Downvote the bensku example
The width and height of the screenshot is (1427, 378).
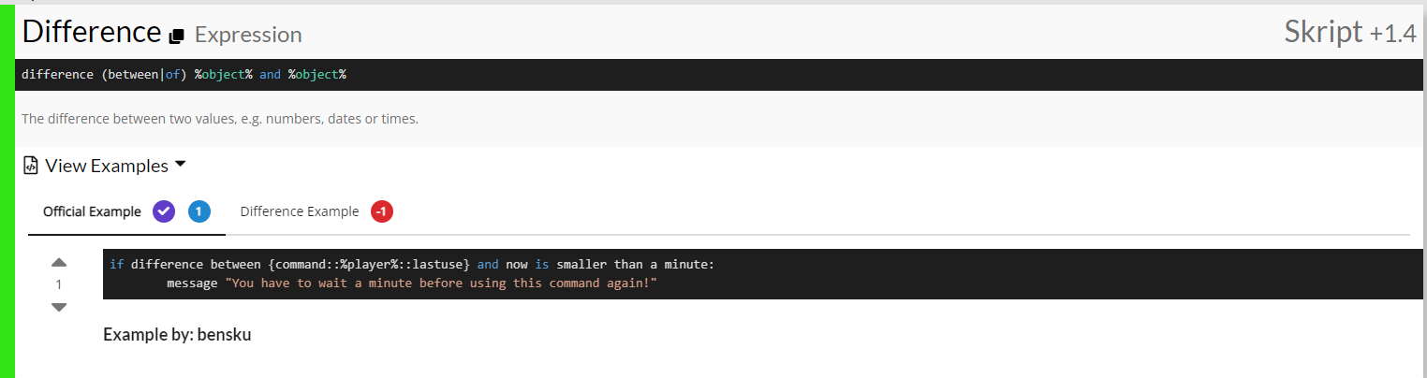tap(59, 307)
